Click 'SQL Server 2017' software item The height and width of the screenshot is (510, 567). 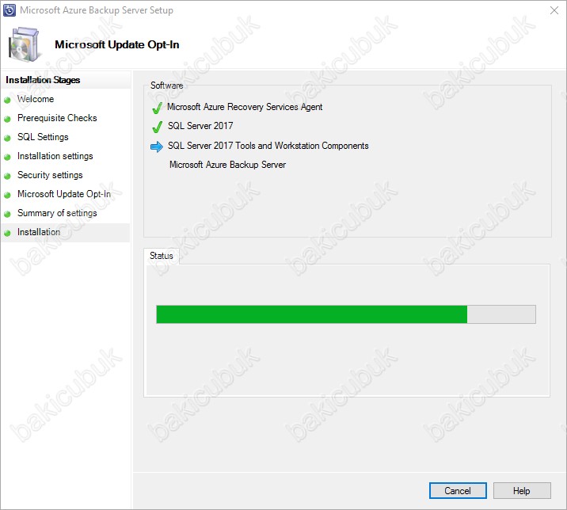pyautogui.click(x=200, y=126)
